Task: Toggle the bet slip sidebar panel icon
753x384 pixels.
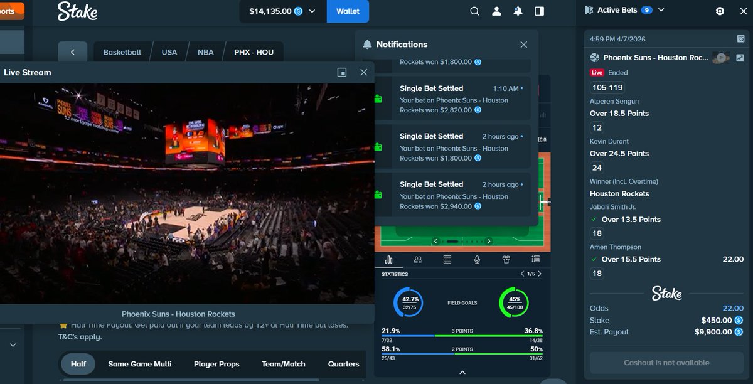Action: click(539, 11)
